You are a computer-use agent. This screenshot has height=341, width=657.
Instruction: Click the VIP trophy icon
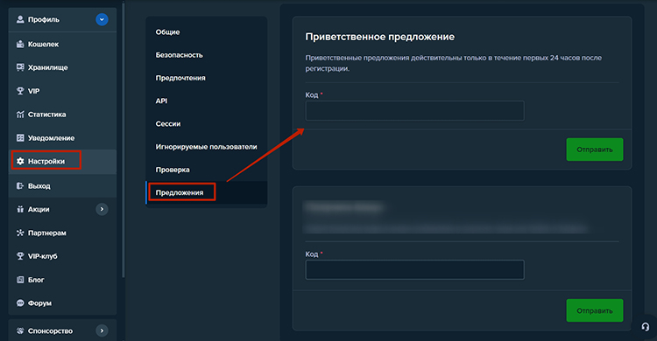pos(19,91)
